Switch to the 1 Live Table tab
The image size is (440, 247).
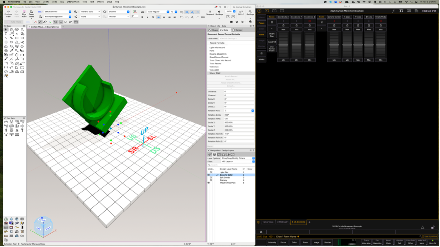point(268,222)
